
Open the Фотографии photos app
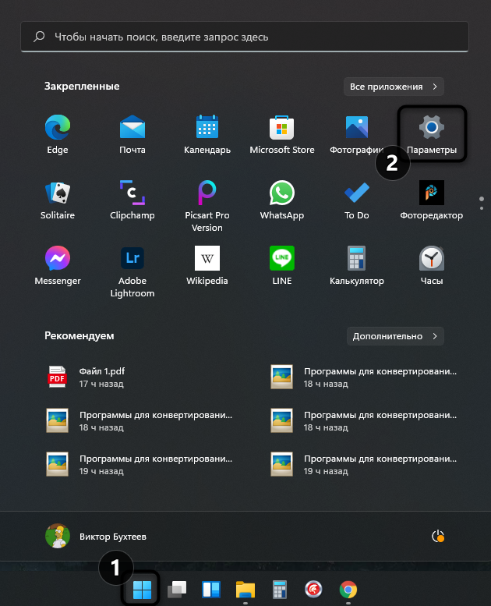point(357,134)
